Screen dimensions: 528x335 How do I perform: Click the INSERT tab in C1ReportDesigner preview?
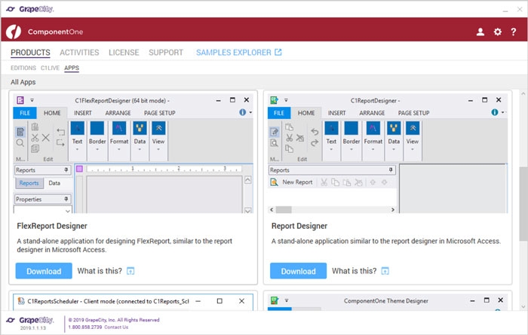coord(336,113)
